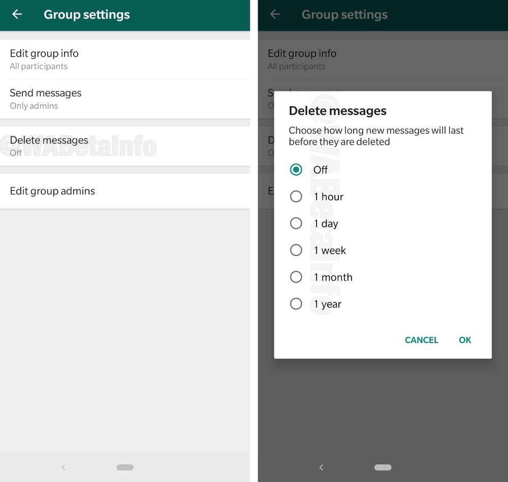Tap dimmed Edit group info behind dialog
508x482 pixels.
click(383, 59)
